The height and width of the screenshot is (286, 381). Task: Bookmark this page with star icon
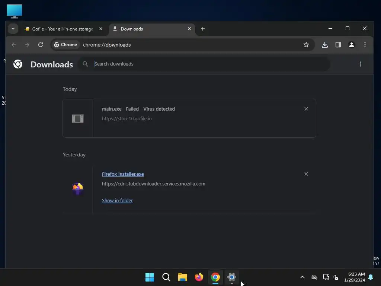coord(306,45)
